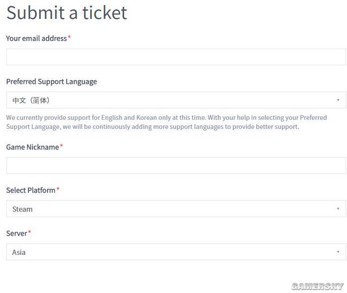The width and height of the screenshot is (347, 293).
Task: Click the email address input field
Action: [176, 57]
